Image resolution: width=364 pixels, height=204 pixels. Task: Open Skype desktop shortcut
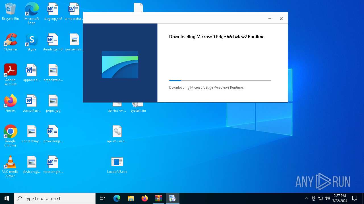[32, 42]
